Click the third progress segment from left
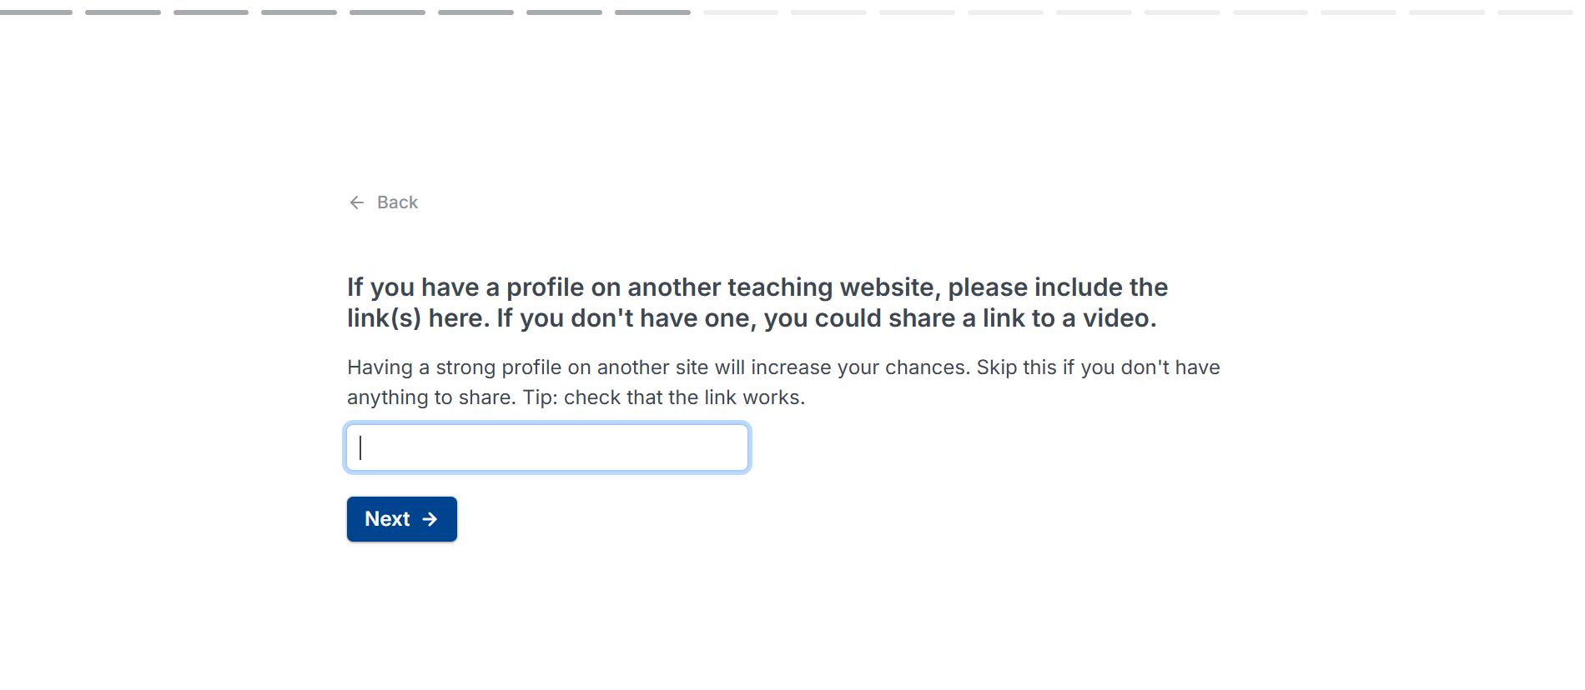 211,12
